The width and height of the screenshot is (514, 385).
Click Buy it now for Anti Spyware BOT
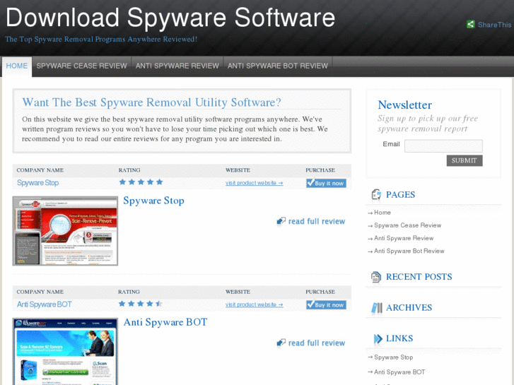pyautogui.click(x=326, y=304)
